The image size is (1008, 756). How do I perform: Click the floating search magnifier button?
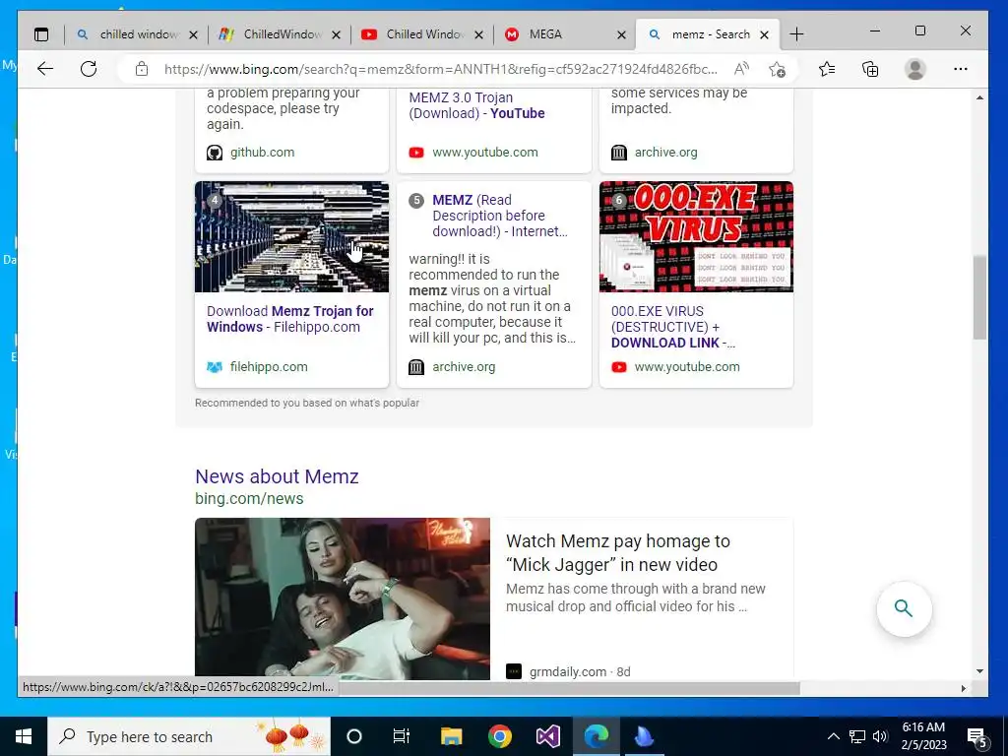tap(904, 608)
